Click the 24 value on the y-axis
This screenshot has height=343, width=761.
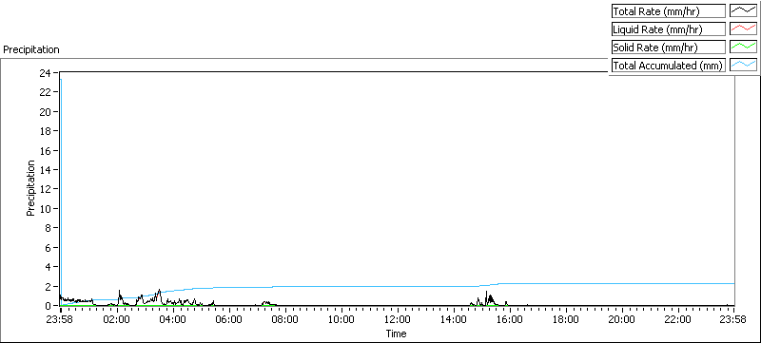point(46,72)
